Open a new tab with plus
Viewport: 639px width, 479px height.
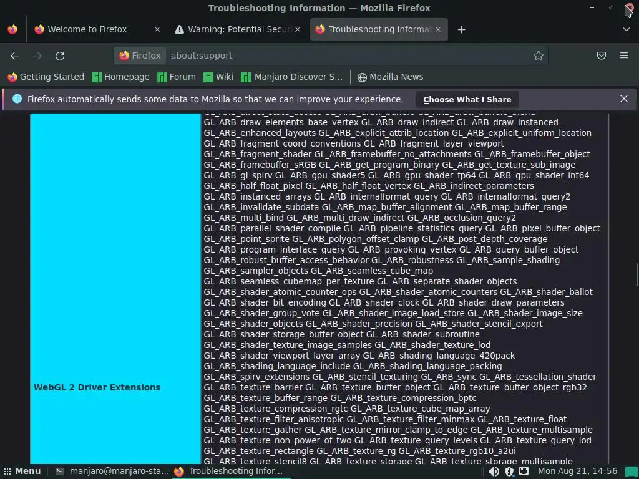pos(461,29)
